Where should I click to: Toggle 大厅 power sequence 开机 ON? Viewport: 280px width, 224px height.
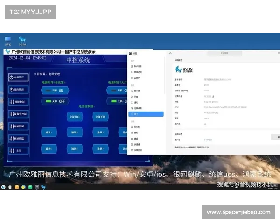tap(117, 91)
